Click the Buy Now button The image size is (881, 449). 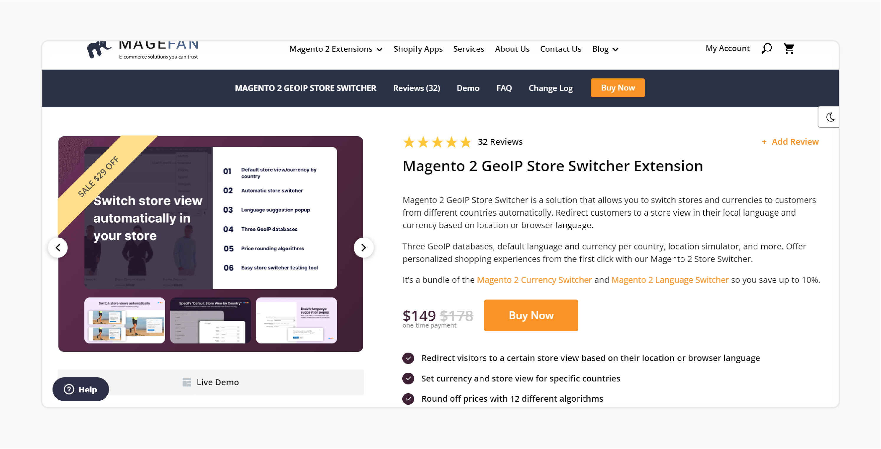pyautogui.click(x=531, y=315)
